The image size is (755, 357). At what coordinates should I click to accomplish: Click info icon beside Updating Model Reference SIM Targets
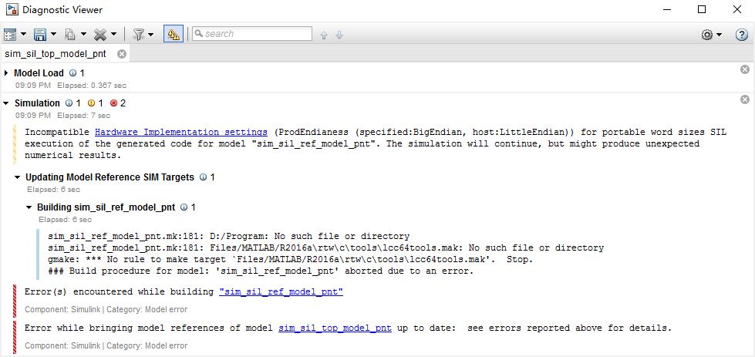pyautogui.click(x=203, y=177)
